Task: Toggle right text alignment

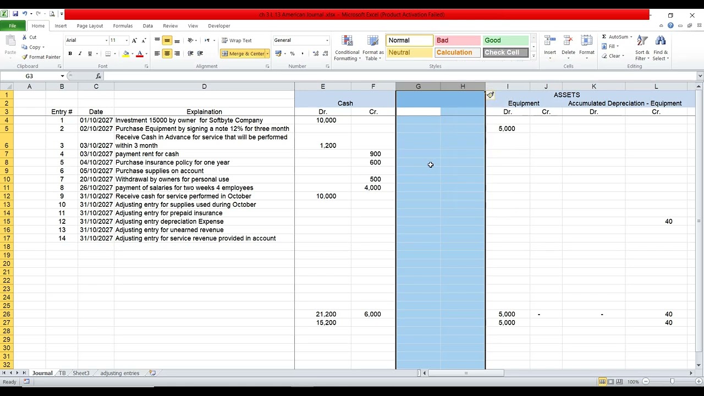Action: (177, 53)
